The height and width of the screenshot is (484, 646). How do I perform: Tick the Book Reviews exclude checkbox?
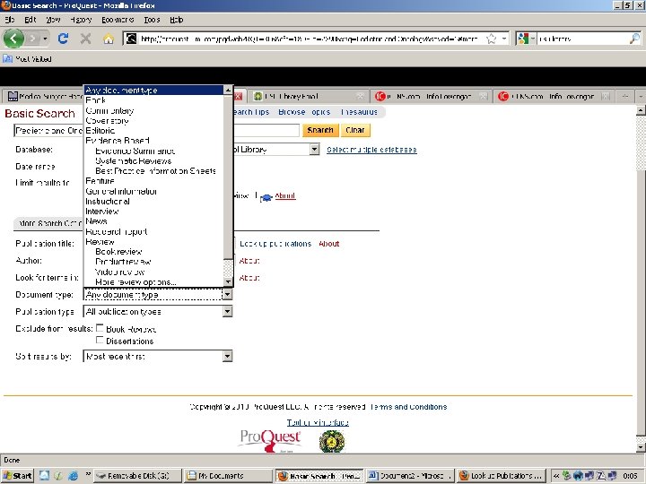coord(100,328)
